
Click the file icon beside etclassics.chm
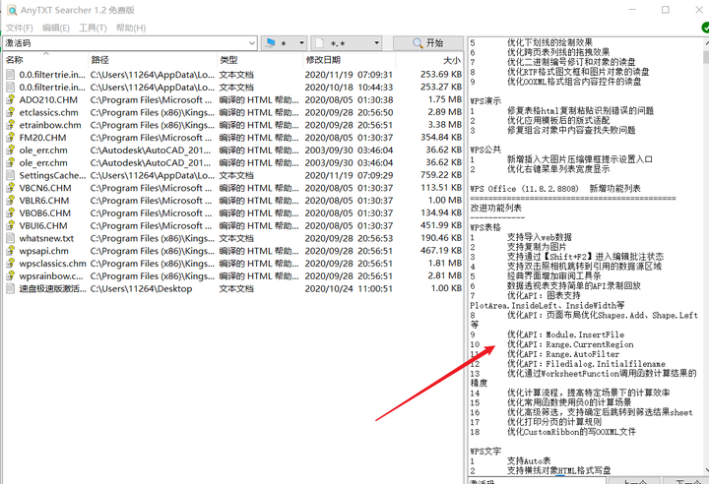coord(11,112)
